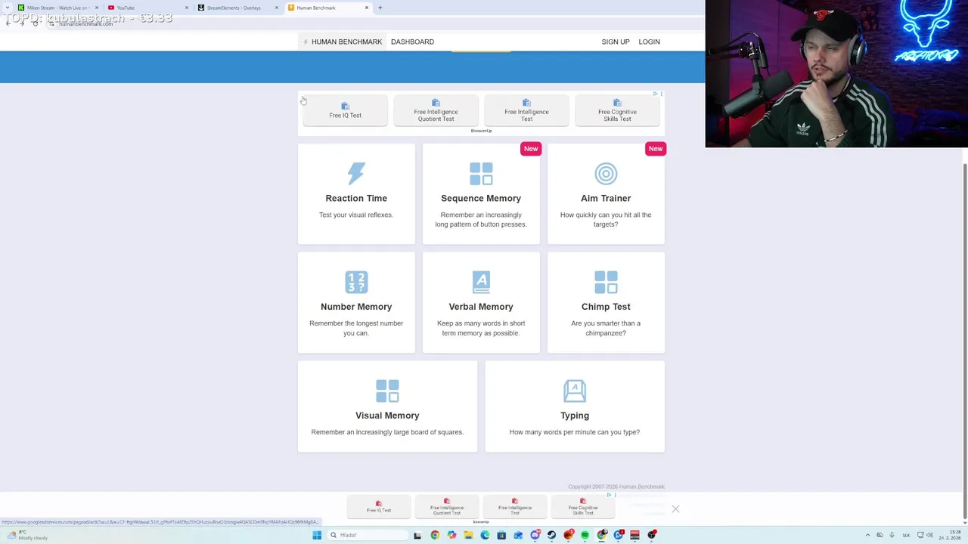The width and height of the screenshot is (968, 544).
Task: Click the top ad 'Free Intelligence Test' button
Action: coord(527,110)
